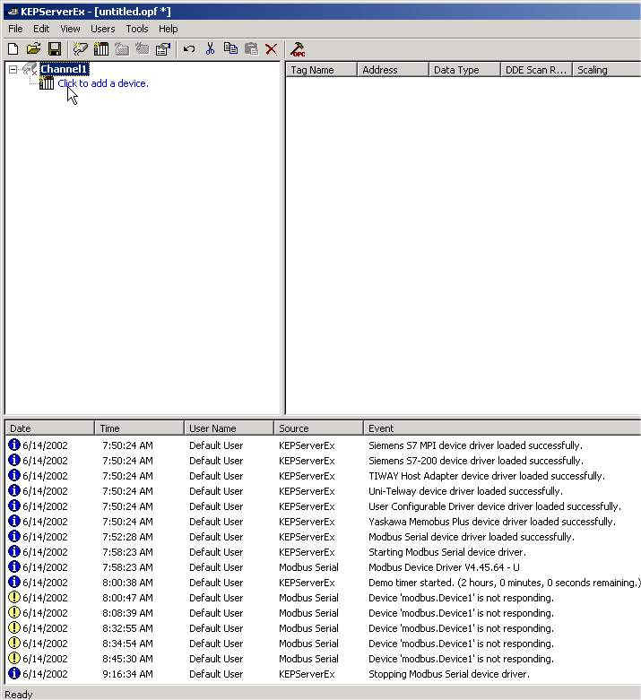The width and height of the screenshot is (641, 700).
Task: Open the Properties toolbar icon
Action: coord(162,49)
